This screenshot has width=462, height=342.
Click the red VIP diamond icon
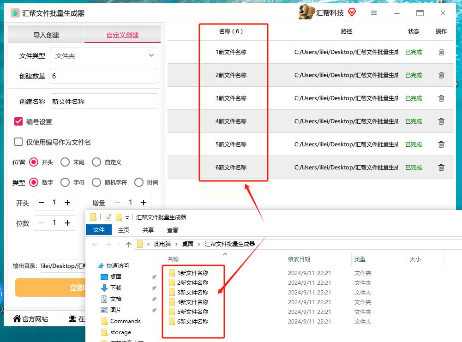point(352,12)
